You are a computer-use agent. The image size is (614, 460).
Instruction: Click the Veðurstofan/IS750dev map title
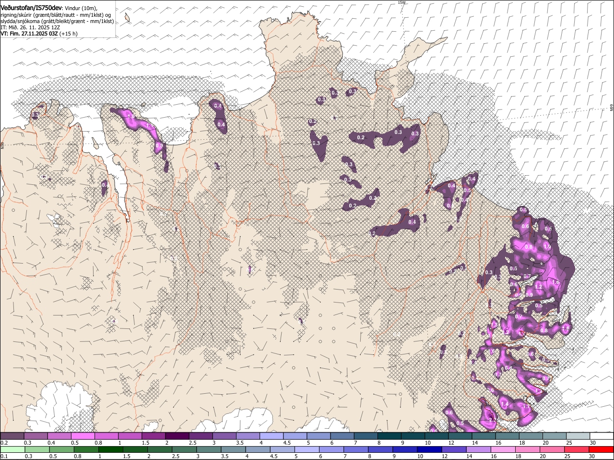pyautogui.click(x=31, y=8)
